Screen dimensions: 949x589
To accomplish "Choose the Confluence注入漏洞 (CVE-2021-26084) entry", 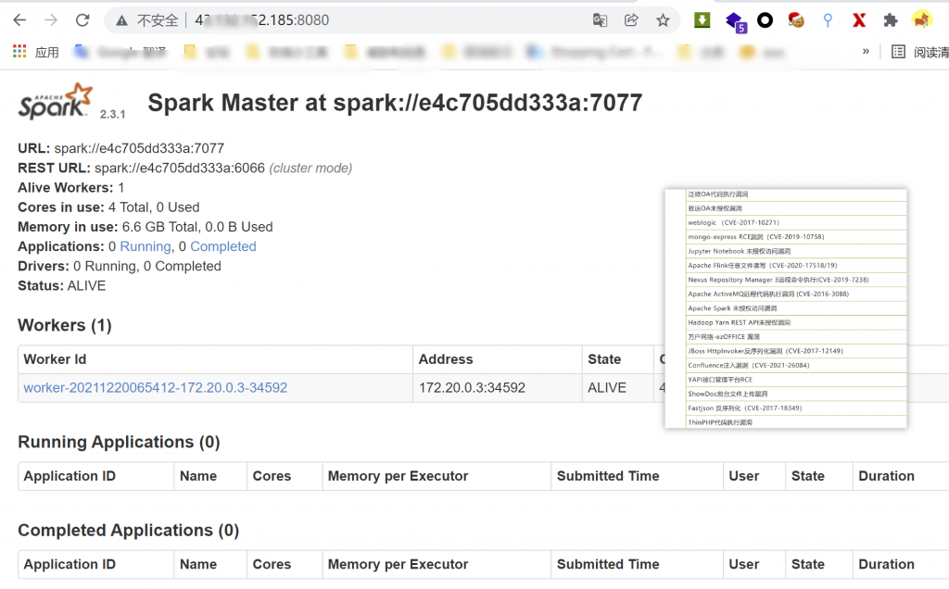I will click(796, 365).
